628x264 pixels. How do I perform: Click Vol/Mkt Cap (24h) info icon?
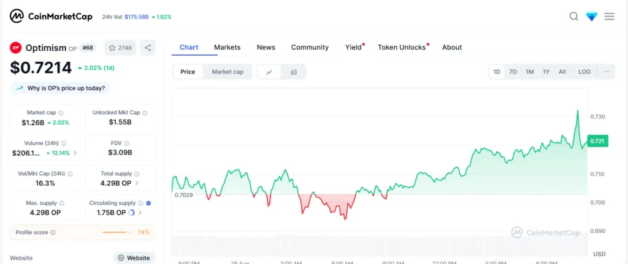pos(70,174)
